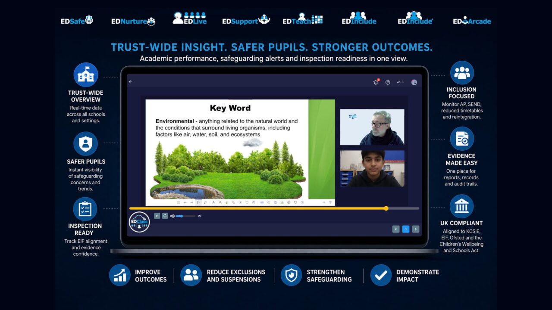Image resolution: width=552 pixels, height=310 pixels.
Task: Click the EDSafe logo
Action: [77, 20]
